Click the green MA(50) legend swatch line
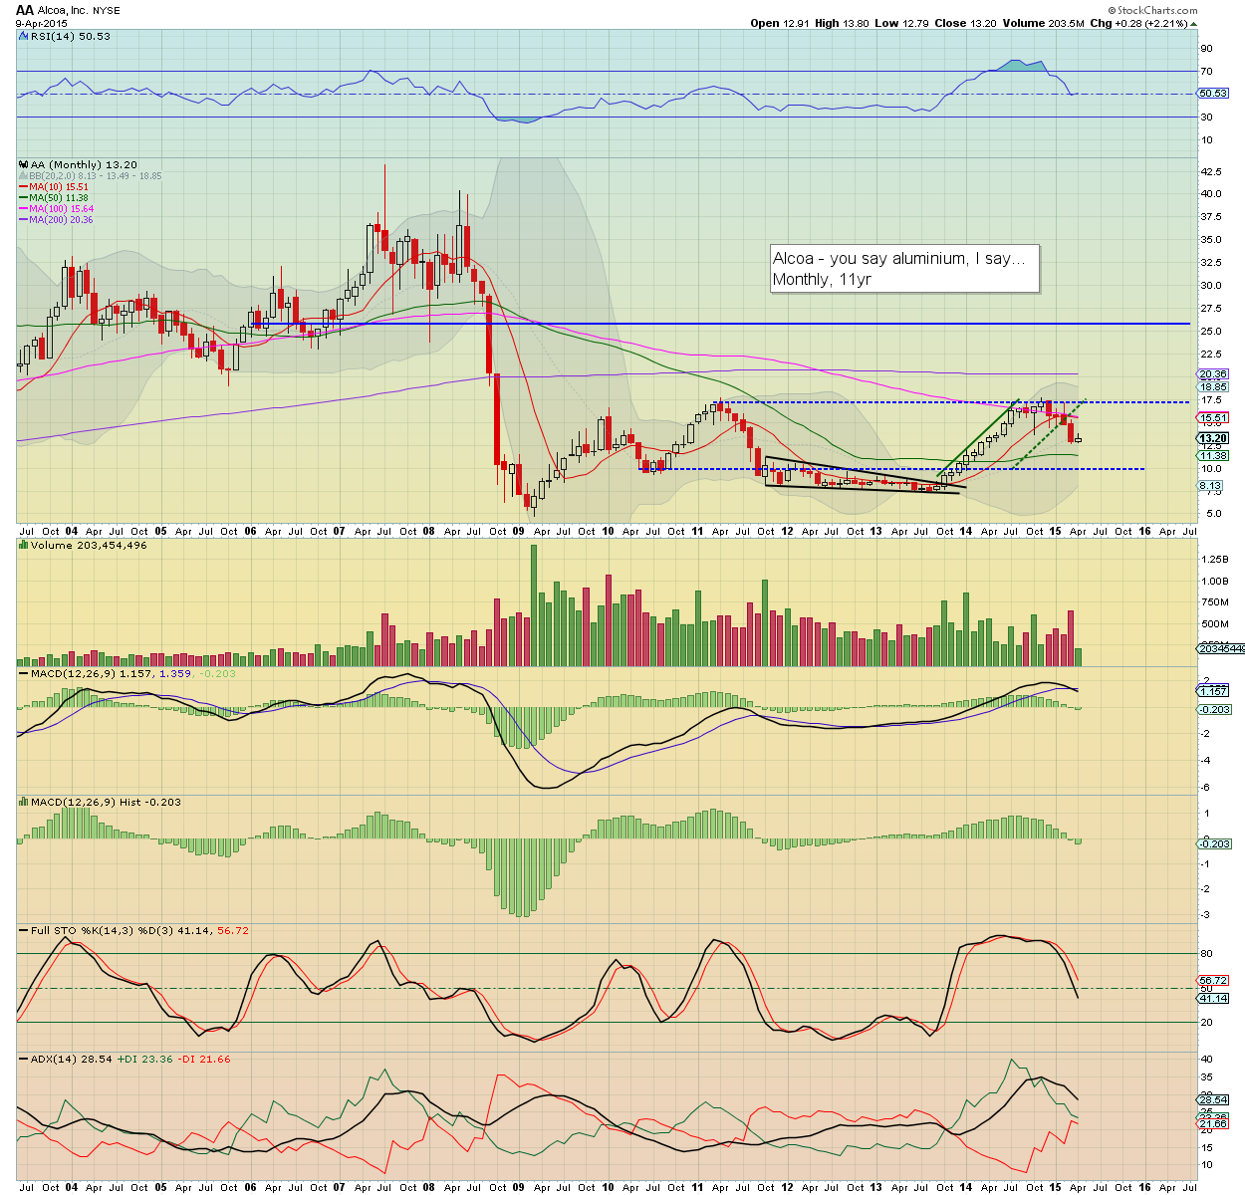This screenshot has height=1195, width=1245. tap(23, 197)
